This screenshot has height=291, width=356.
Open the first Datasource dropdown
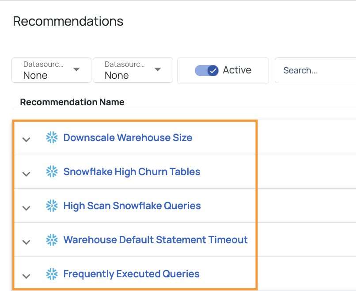coord(52,70)
